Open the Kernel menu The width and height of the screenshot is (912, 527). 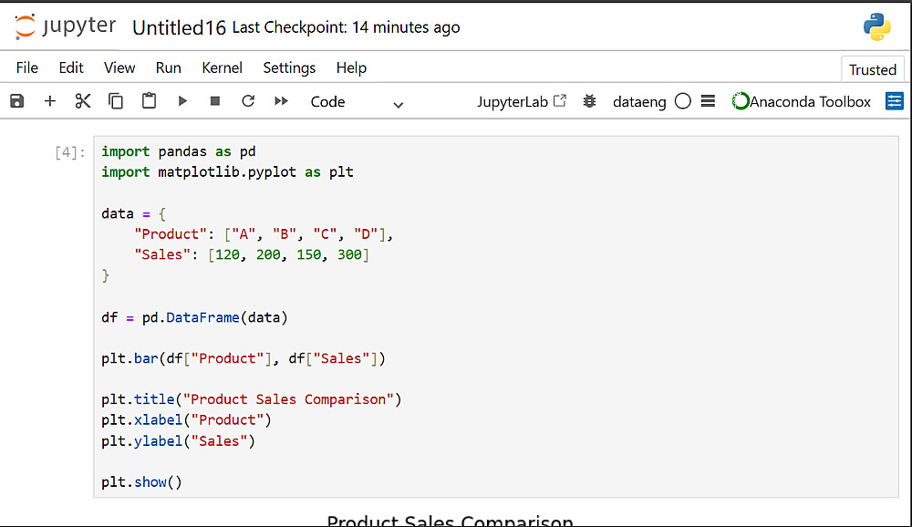tap(223, 67)
